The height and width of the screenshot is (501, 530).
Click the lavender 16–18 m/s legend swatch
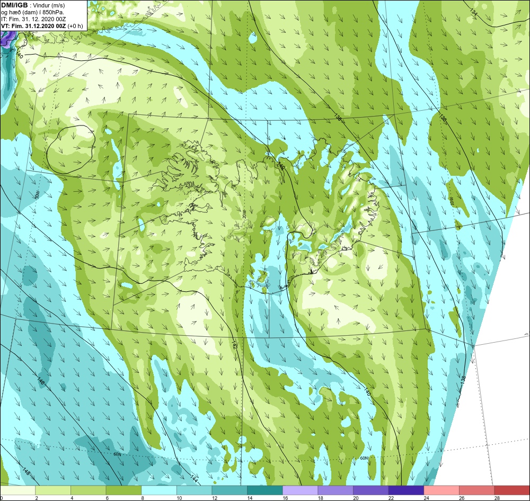click(x=300, y=490)
